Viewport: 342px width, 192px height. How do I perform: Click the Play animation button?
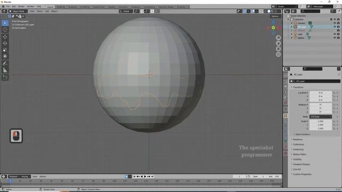pyautogui.click(x=145, y=177)
